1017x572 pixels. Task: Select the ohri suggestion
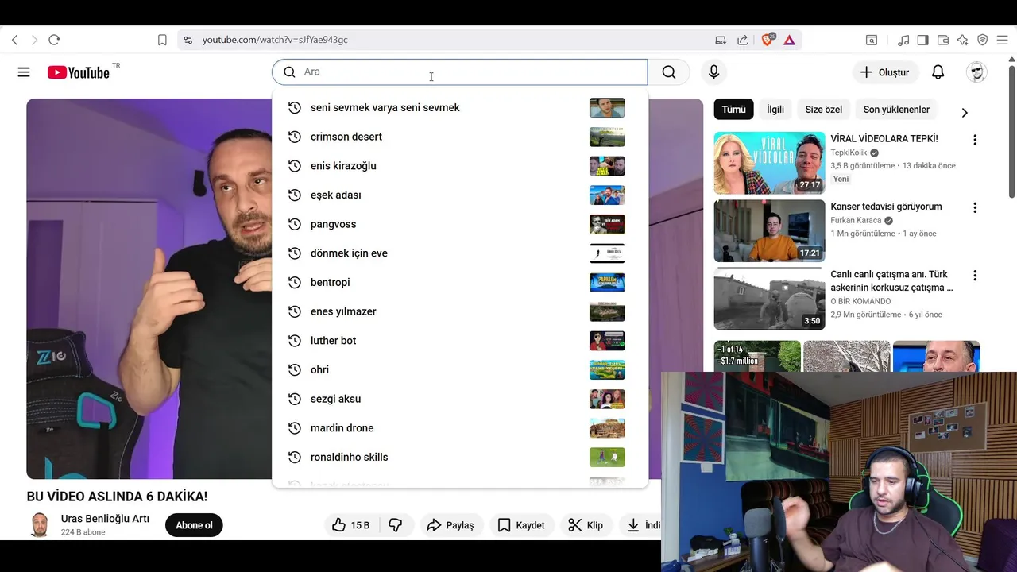[x=460, y=369]
